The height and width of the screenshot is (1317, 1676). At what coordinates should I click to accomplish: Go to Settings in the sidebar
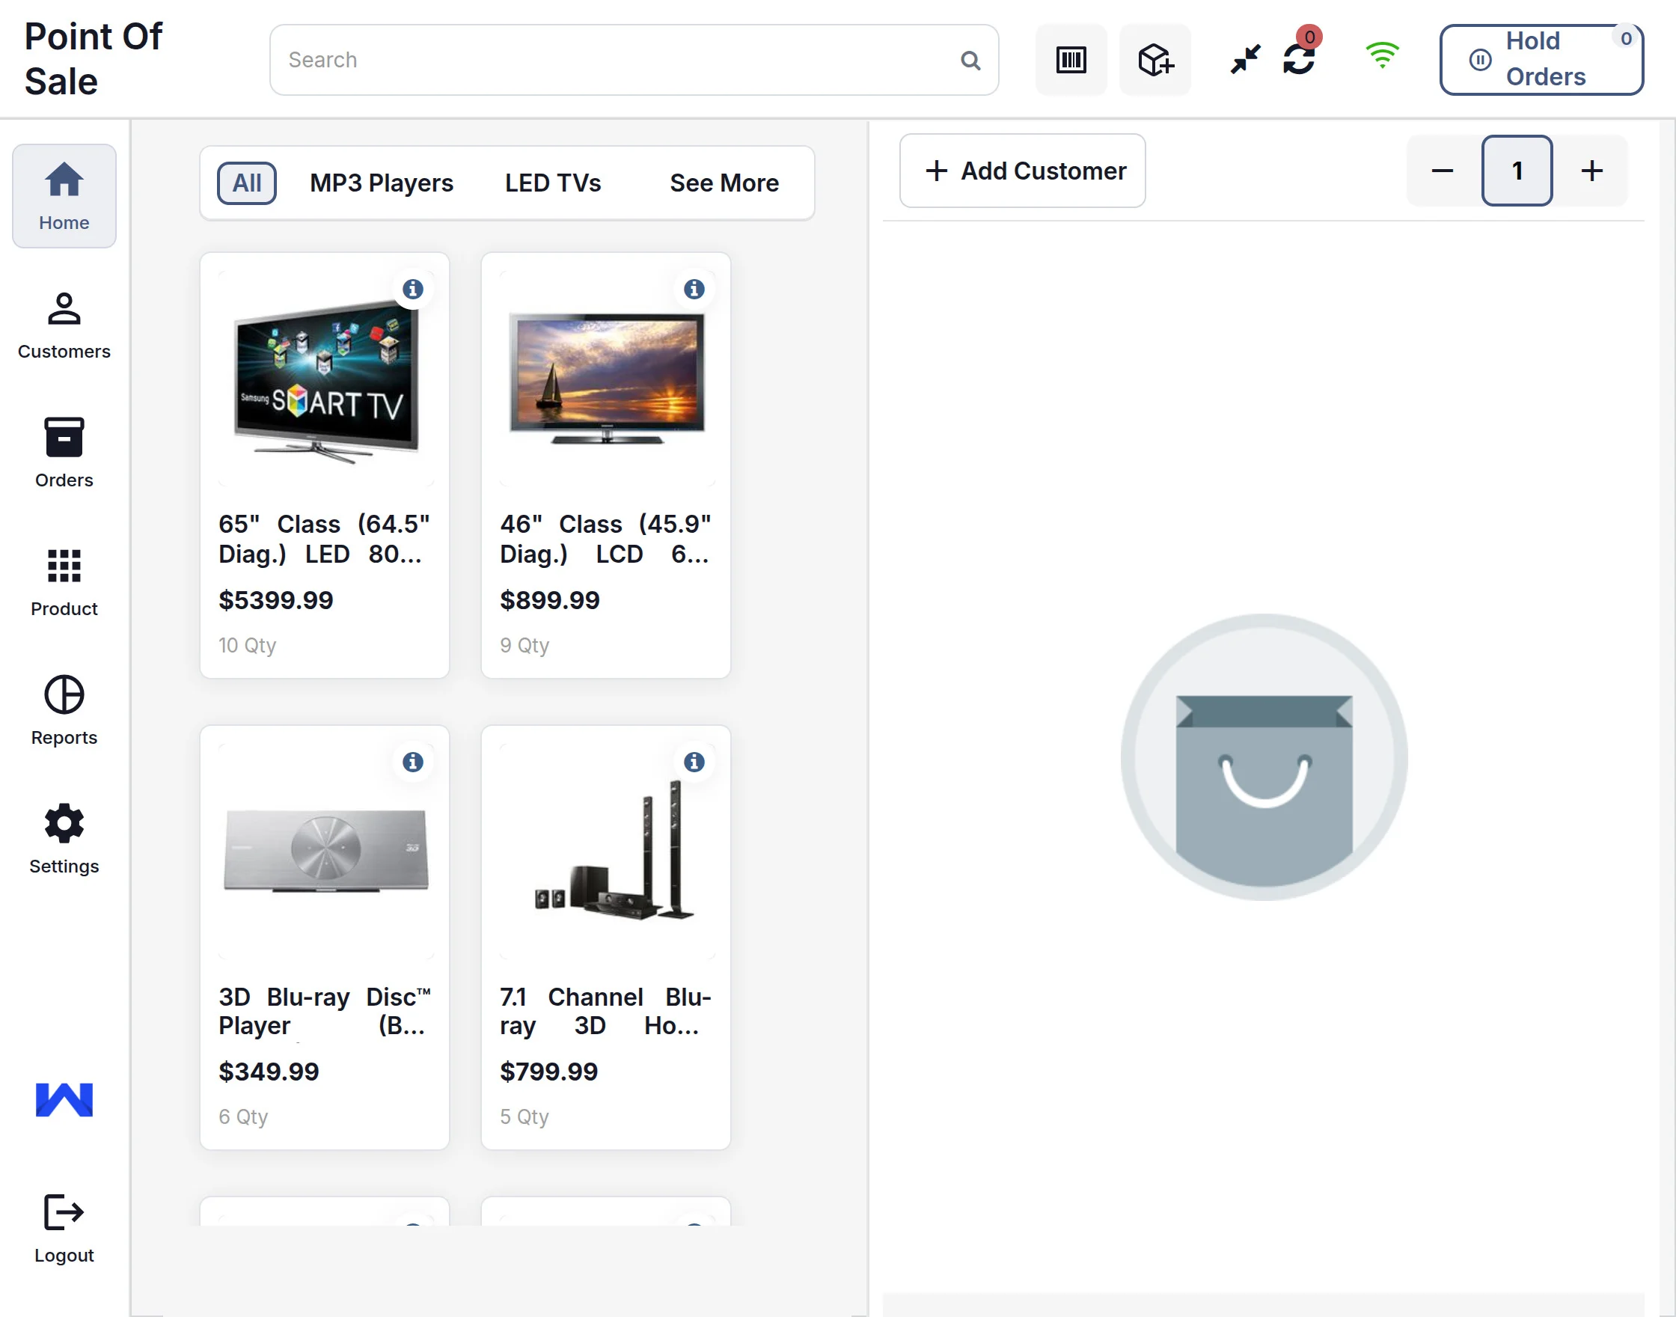click(x=64, y=838)
